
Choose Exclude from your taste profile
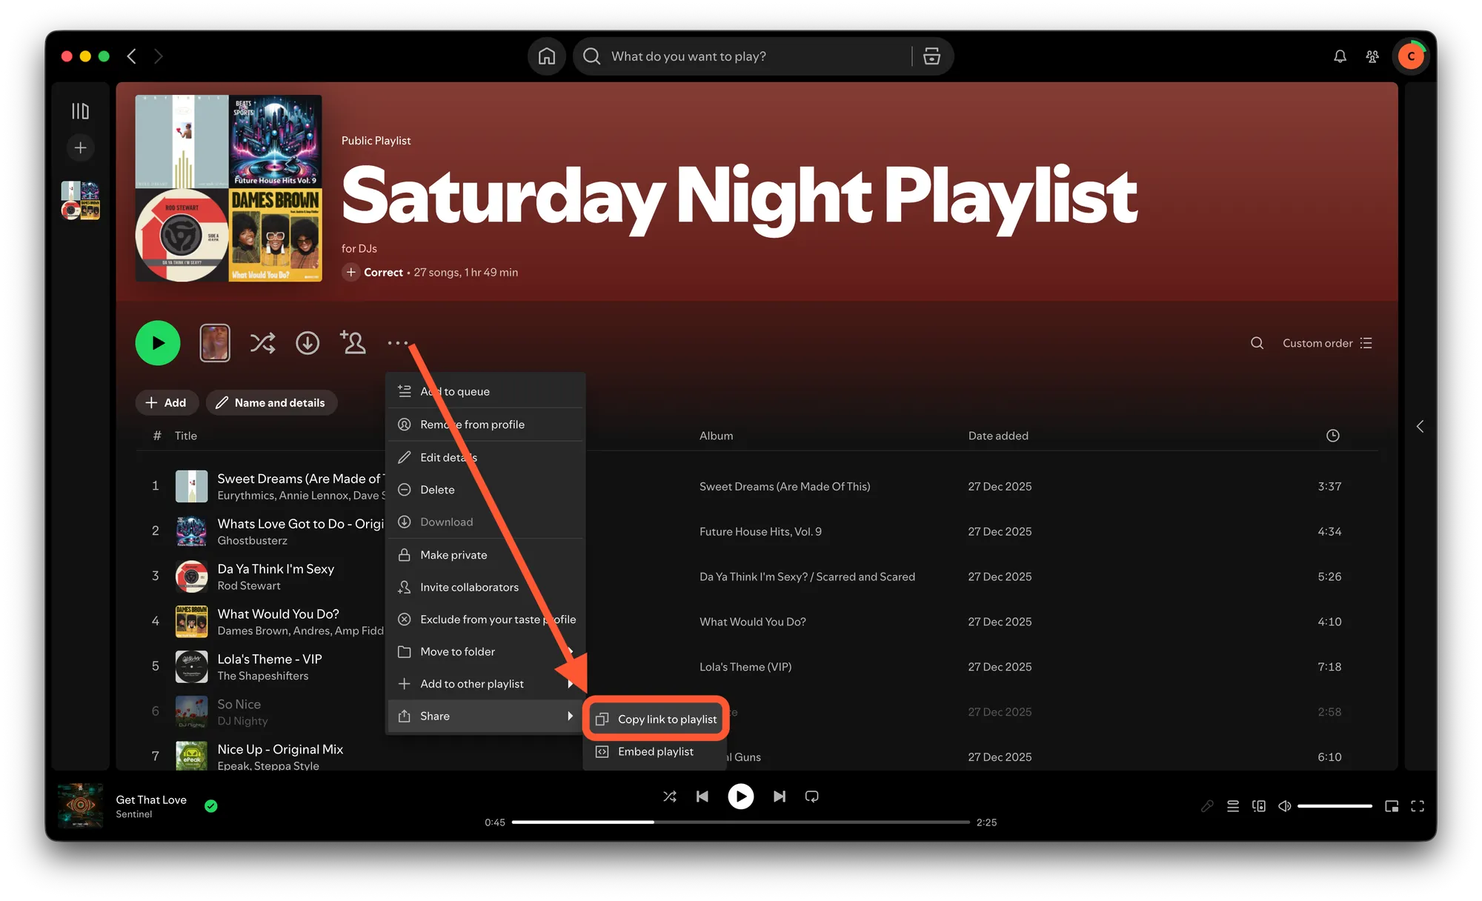(486, 619)
